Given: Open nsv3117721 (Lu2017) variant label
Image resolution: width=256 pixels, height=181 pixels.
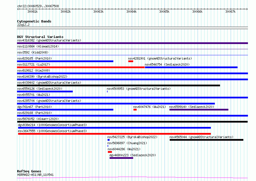Looking at the screenshot, I should coord(34,64).
